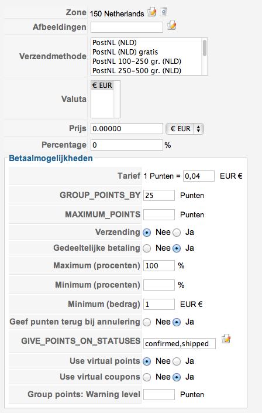Select Nee for Use virtual coupons
262x413 pixels.
147,377
